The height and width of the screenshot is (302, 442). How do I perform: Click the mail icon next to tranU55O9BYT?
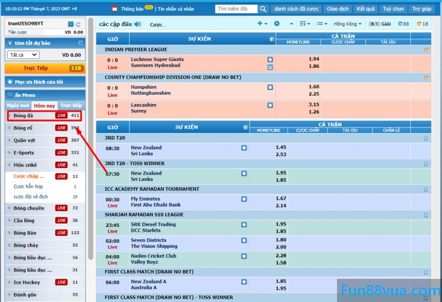pos(71,24)
